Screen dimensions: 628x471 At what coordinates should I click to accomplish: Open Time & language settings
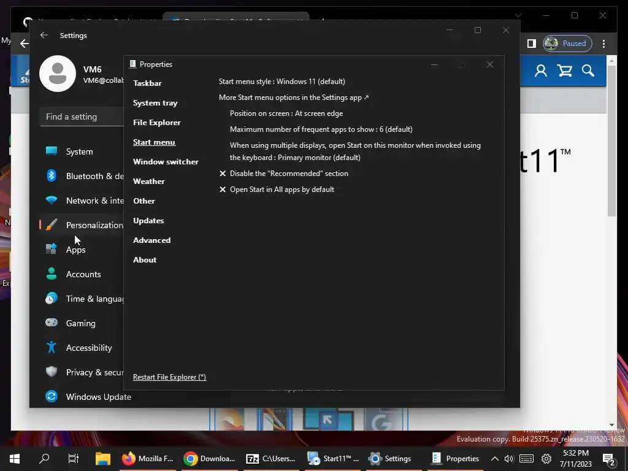(x=82, y=299)
